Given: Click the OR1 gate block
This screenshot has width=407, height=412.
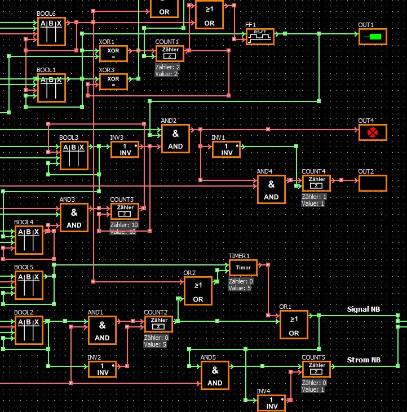Looking at the screenshot, I should coord(294,325).
